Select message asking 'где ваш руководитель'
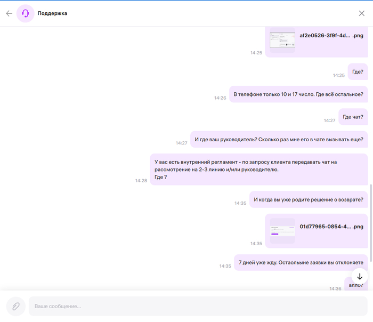 click(x=279, y=140)
